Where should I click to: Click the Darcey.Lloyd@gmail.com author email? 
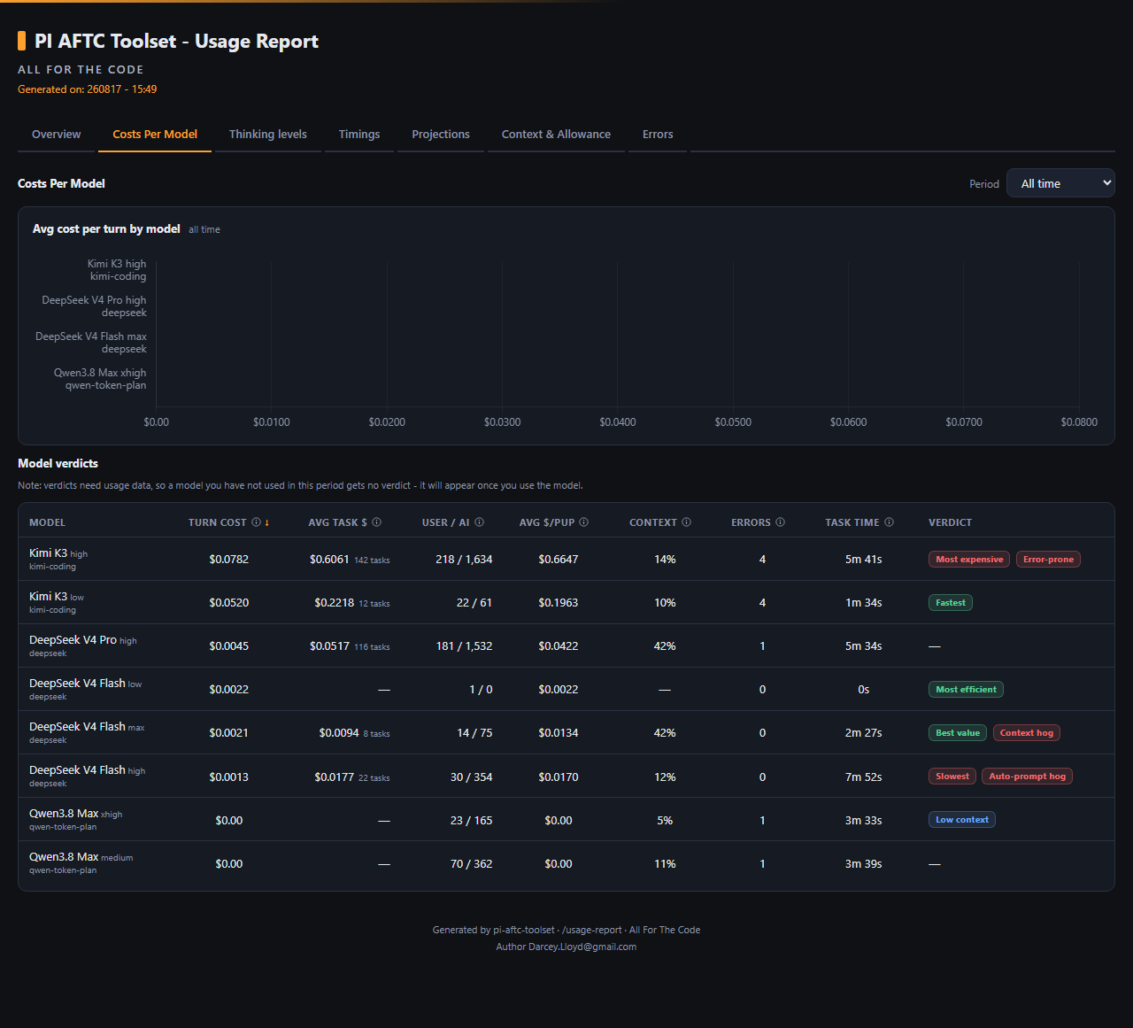pos(582,947)
